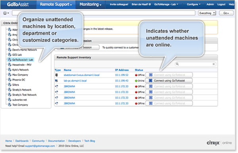Connect to lab-pc using GoToAssist
The height and width of the screenshot is (153, 238).
pyautogui.click(x=169, y=81)
